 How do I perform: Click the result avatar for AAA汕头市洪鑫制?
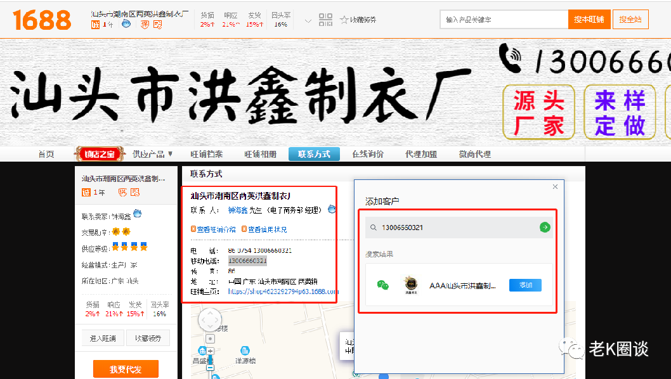(411, 285)
